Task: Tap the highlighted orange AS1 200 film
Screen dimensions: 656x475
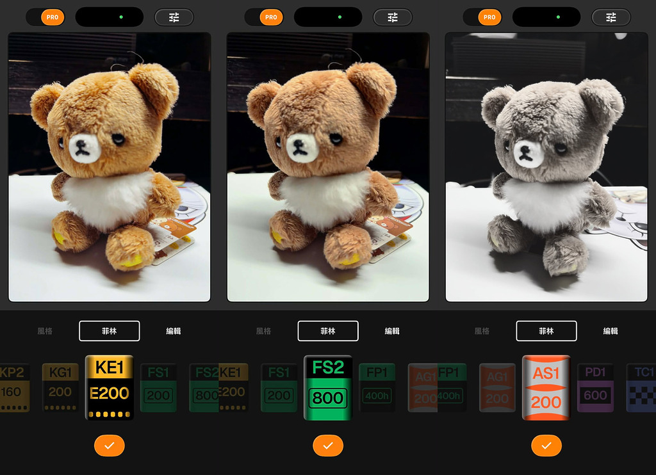Action: [x=546, y=387]
